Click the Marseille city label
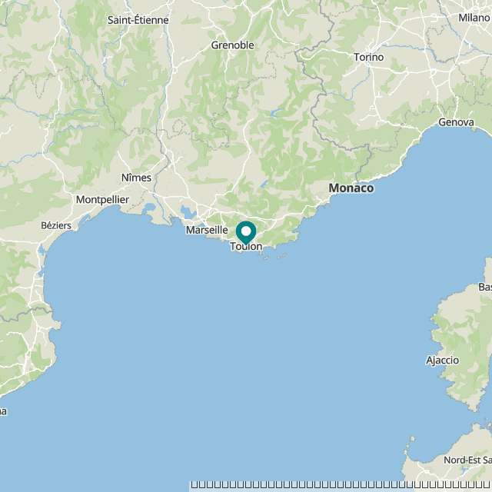 [207, 230]
